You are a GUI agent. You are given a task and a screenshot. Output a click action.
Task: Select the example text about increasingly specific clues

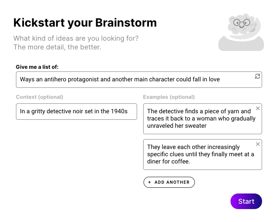pos(199,154)
